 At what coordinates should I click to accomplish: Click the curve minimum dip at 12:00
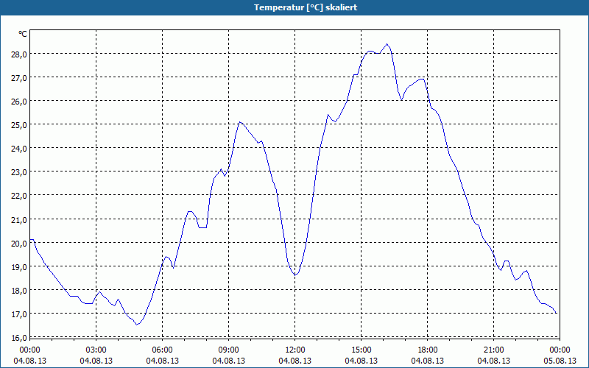[295, 275]
